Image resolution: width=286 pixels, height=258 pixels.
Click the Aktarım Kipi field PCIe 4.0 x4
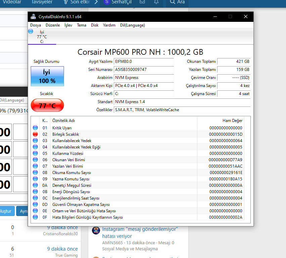point(144,86)
